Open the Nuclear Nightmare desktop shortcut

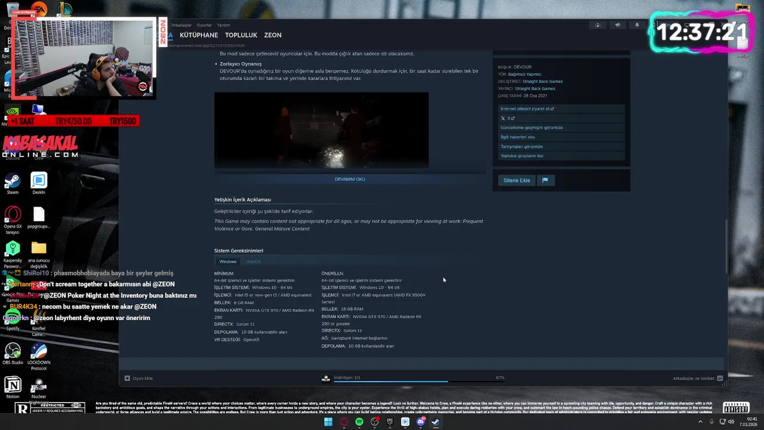tap(39, 390)
